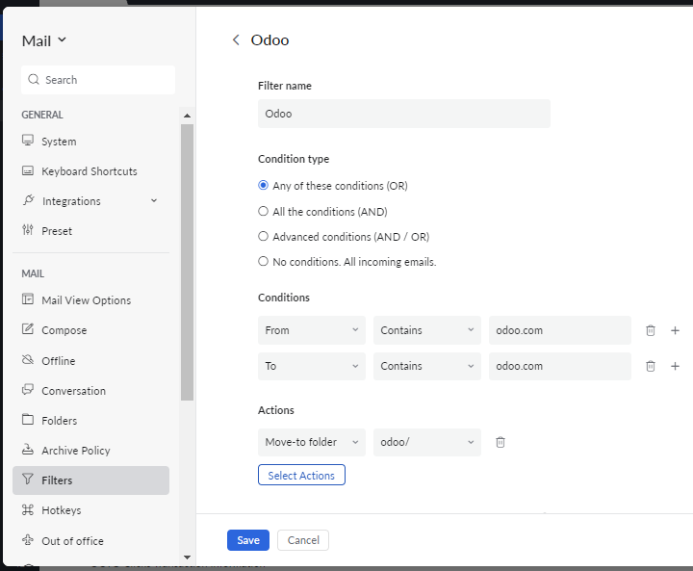The width and height of the screenshot is (693, 571).
Task: Expand the Integrations submenu chevron
Action: click(x=154, y=201)
